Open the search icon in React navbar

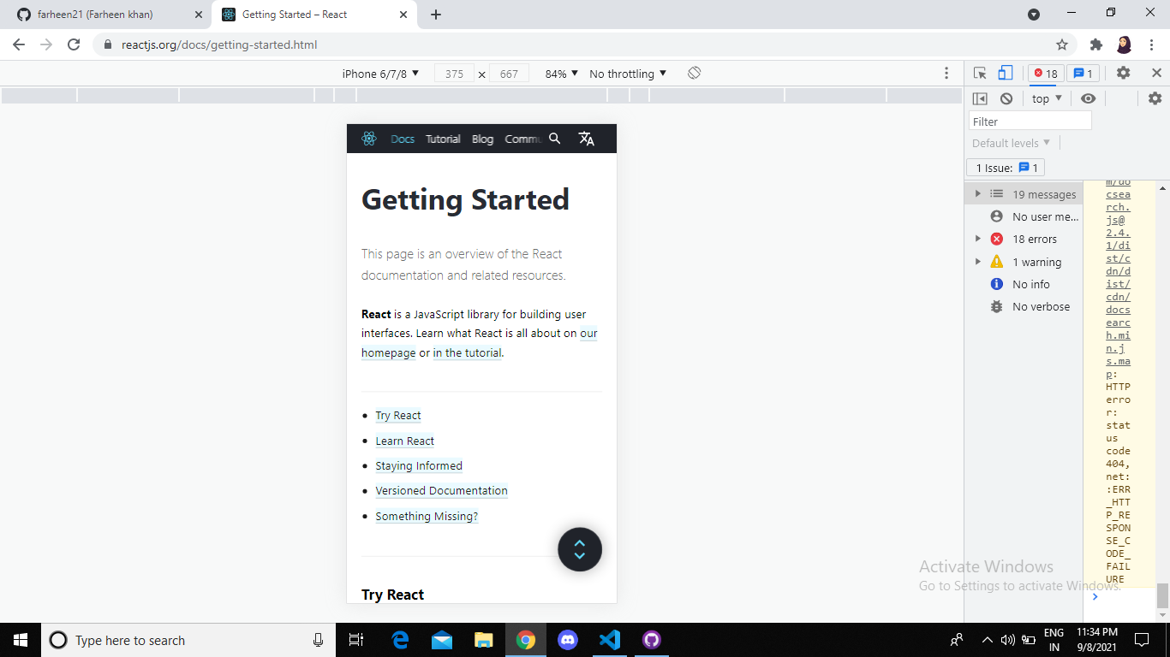[555, 139]
